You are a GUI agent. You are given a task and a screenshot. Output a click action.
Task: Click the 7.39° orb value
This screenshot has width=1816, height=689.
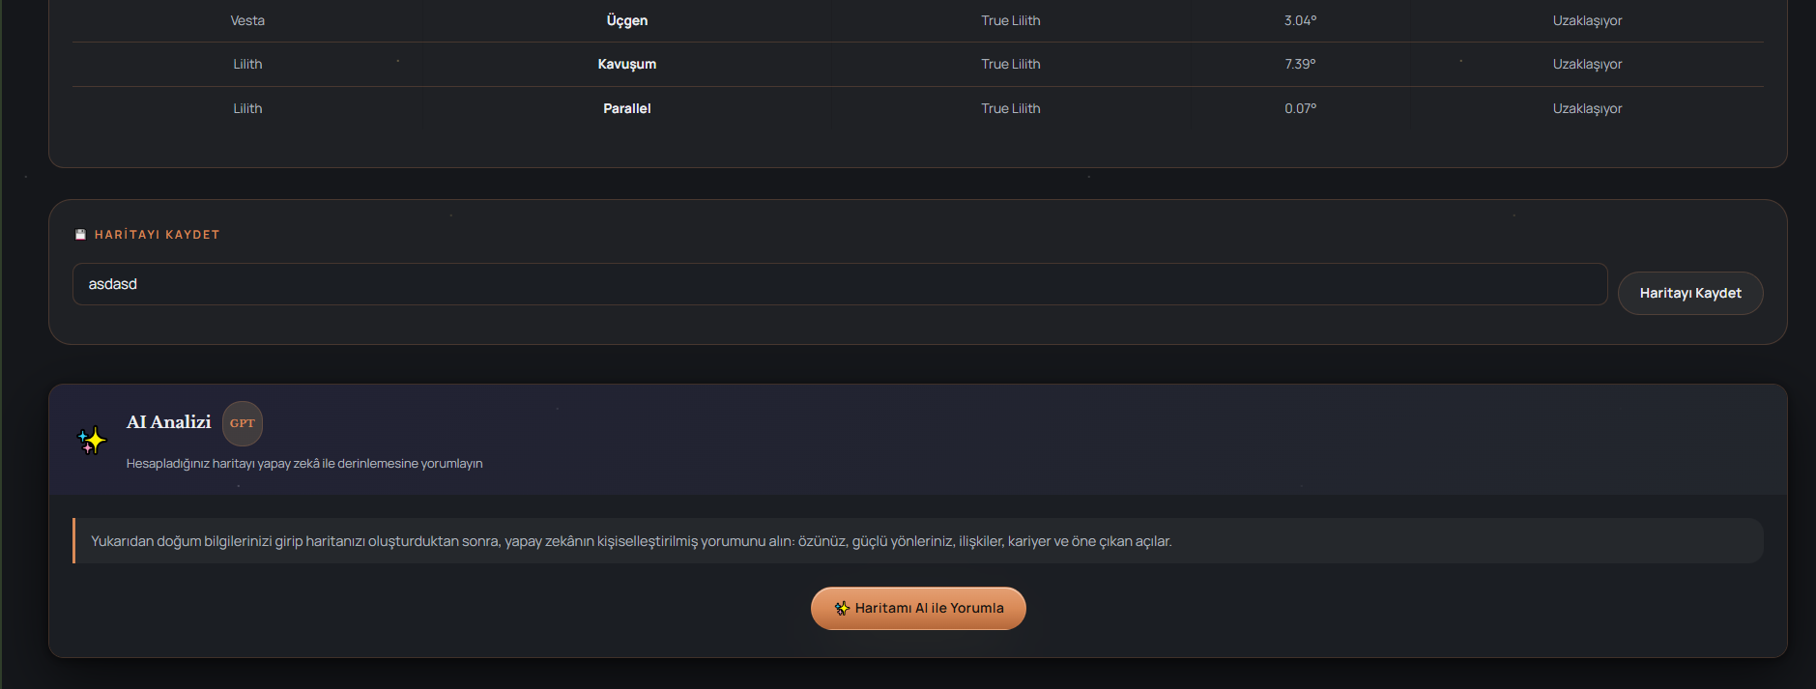point(1300,64)
